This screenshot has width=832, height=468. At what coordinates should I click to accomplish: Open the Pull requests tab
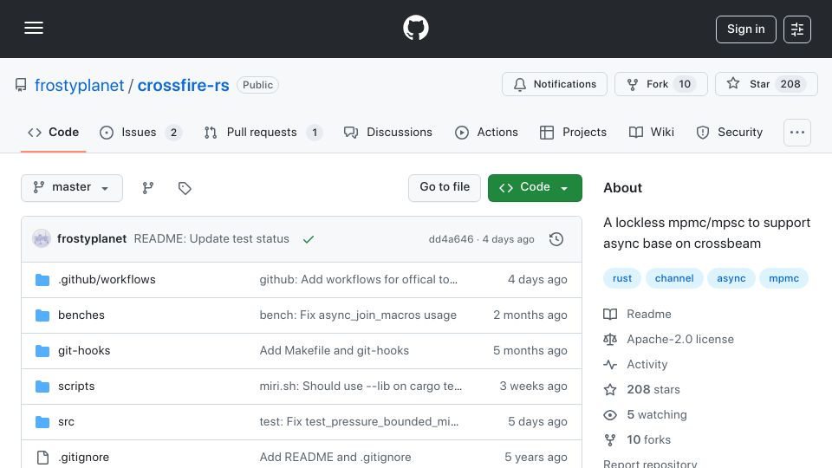point(263,132)
